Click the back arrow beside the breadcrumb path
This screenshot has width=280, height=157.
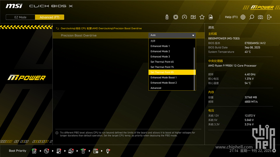click(57, 28)
